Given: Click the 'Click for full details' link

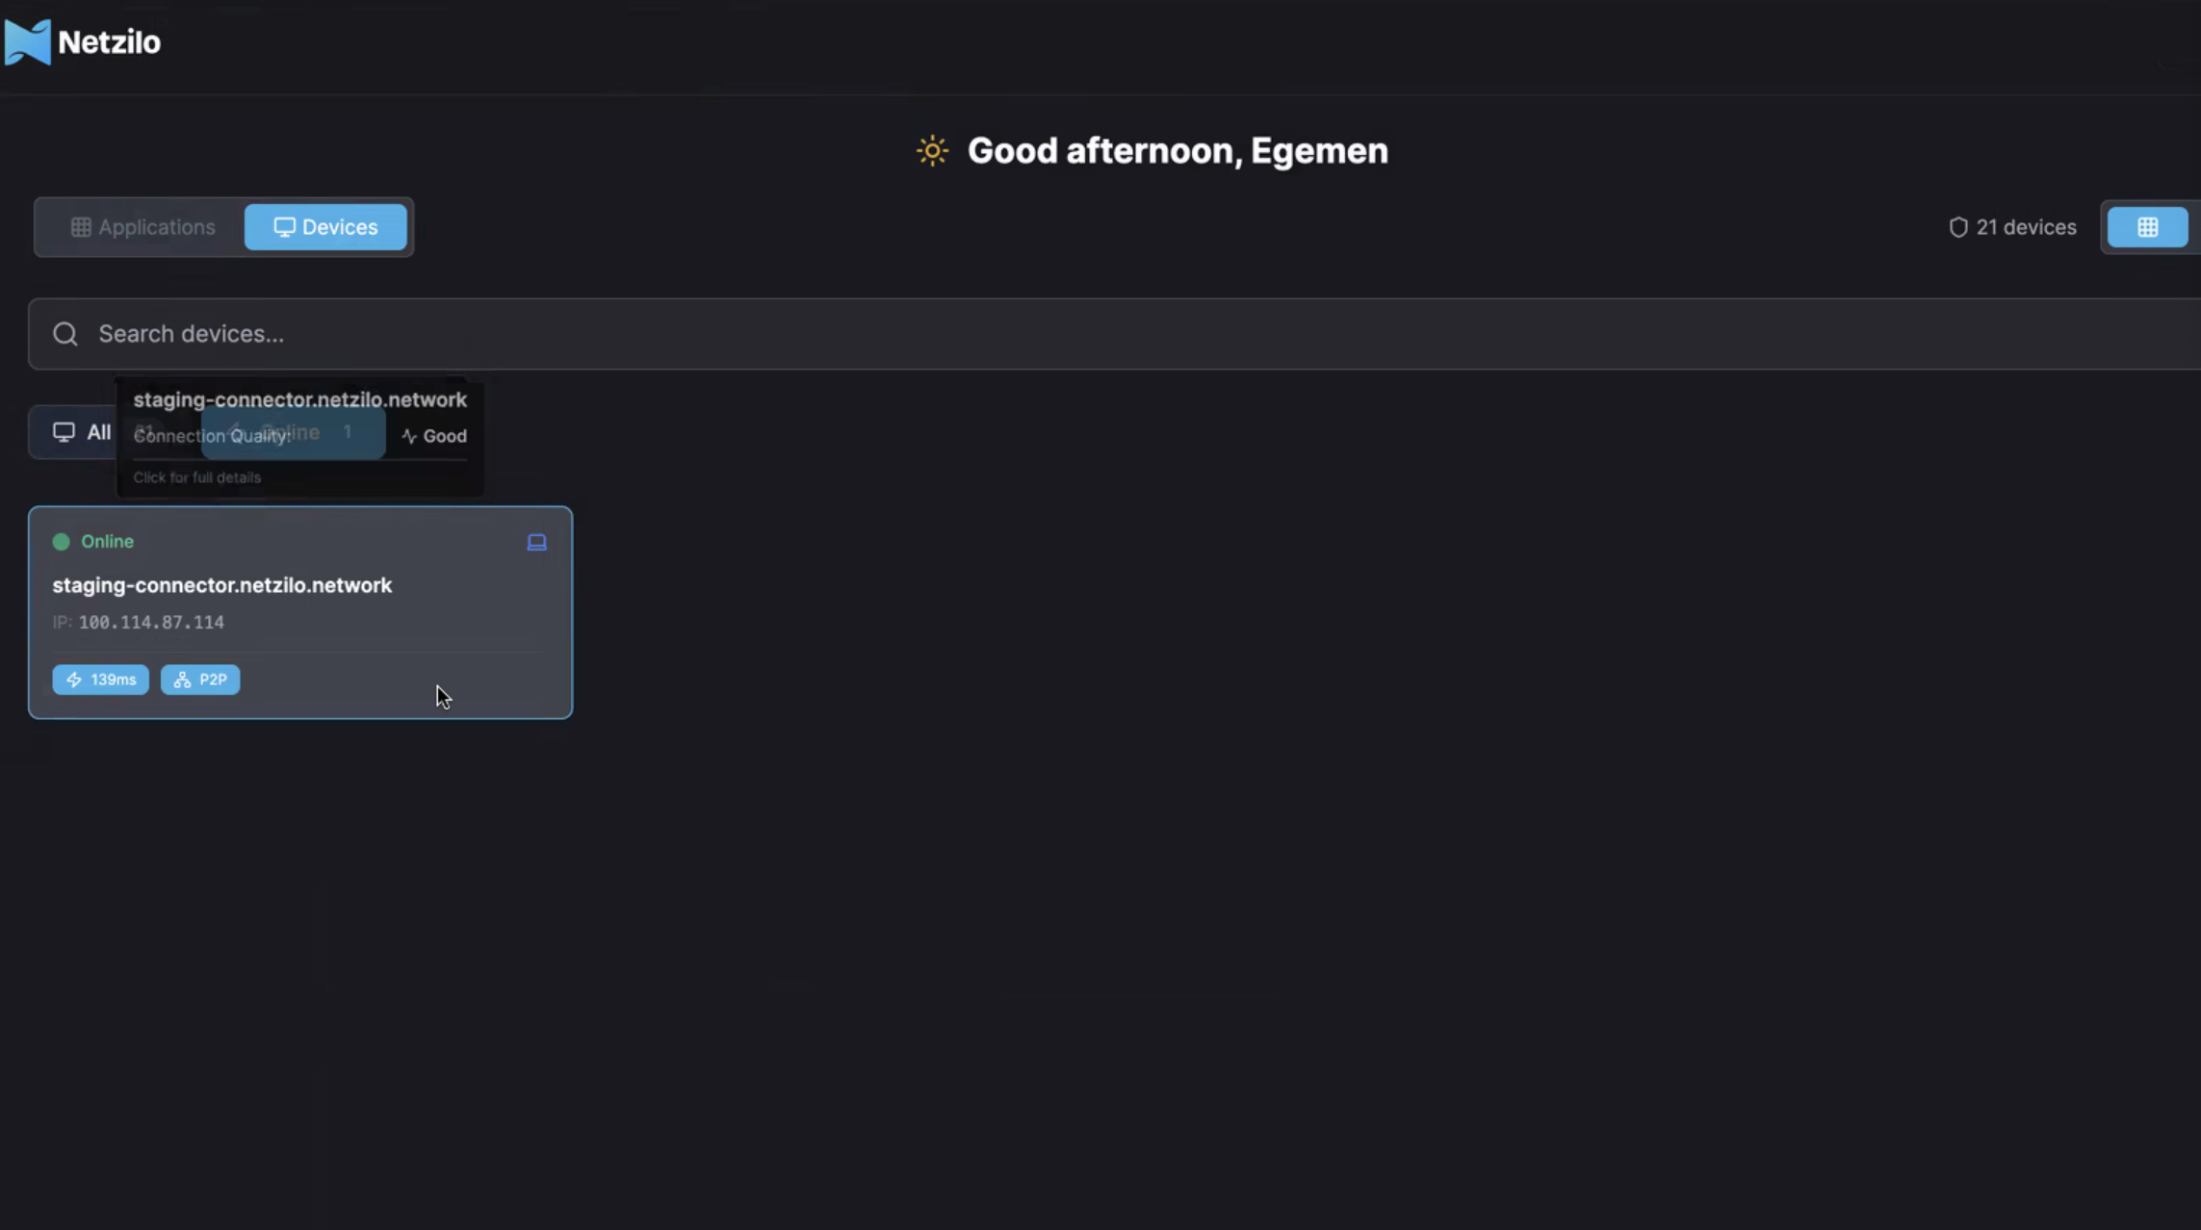Looking at the screenshot, I should (196, 476).
